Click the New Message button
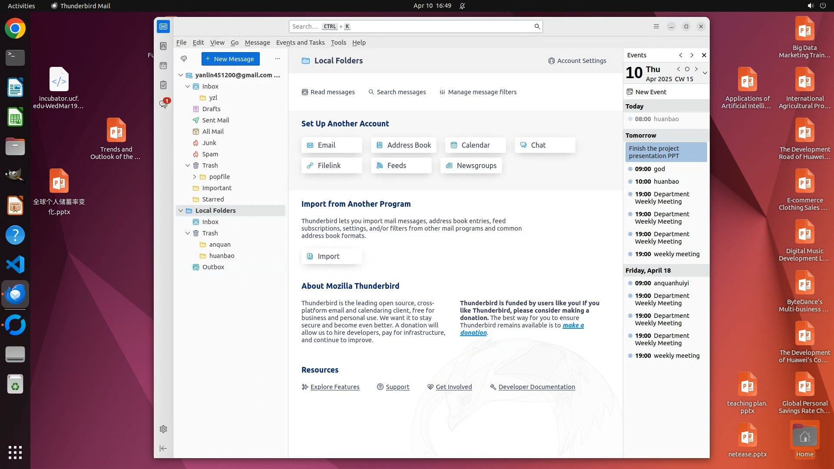Screen dimensions: 834x469 coord(230,59)
